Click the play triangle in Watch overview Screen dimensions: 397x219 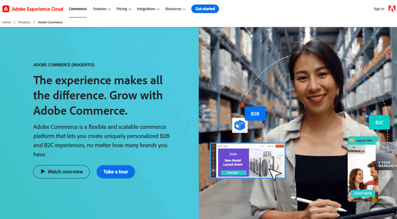[43, 172]
